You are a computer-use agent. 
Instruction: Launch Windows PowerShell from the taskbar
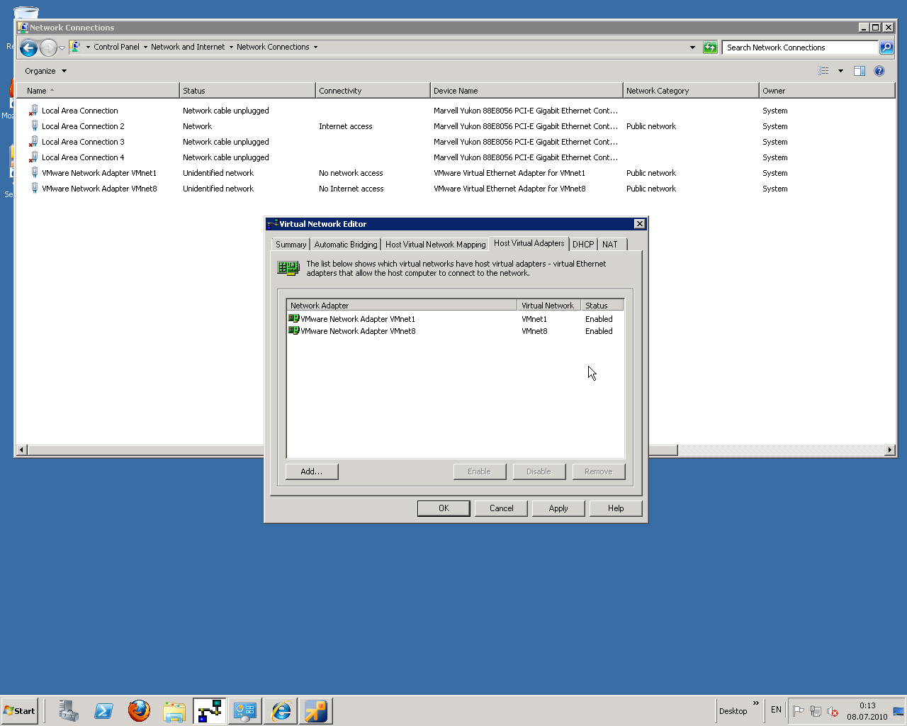[x=103, y=710]
